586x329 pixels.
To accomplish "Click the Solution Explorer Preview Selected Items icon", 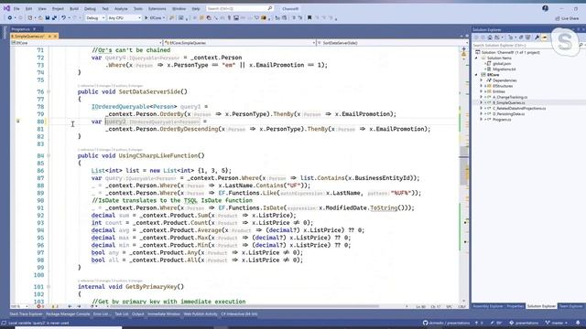I will (x=545, y=37).
